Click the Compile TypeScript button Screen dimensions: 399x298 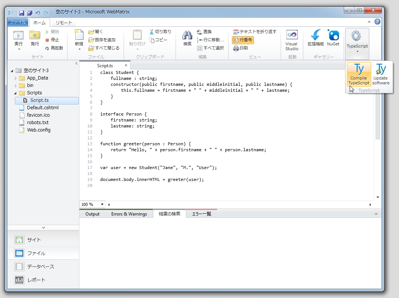point(359,74)
